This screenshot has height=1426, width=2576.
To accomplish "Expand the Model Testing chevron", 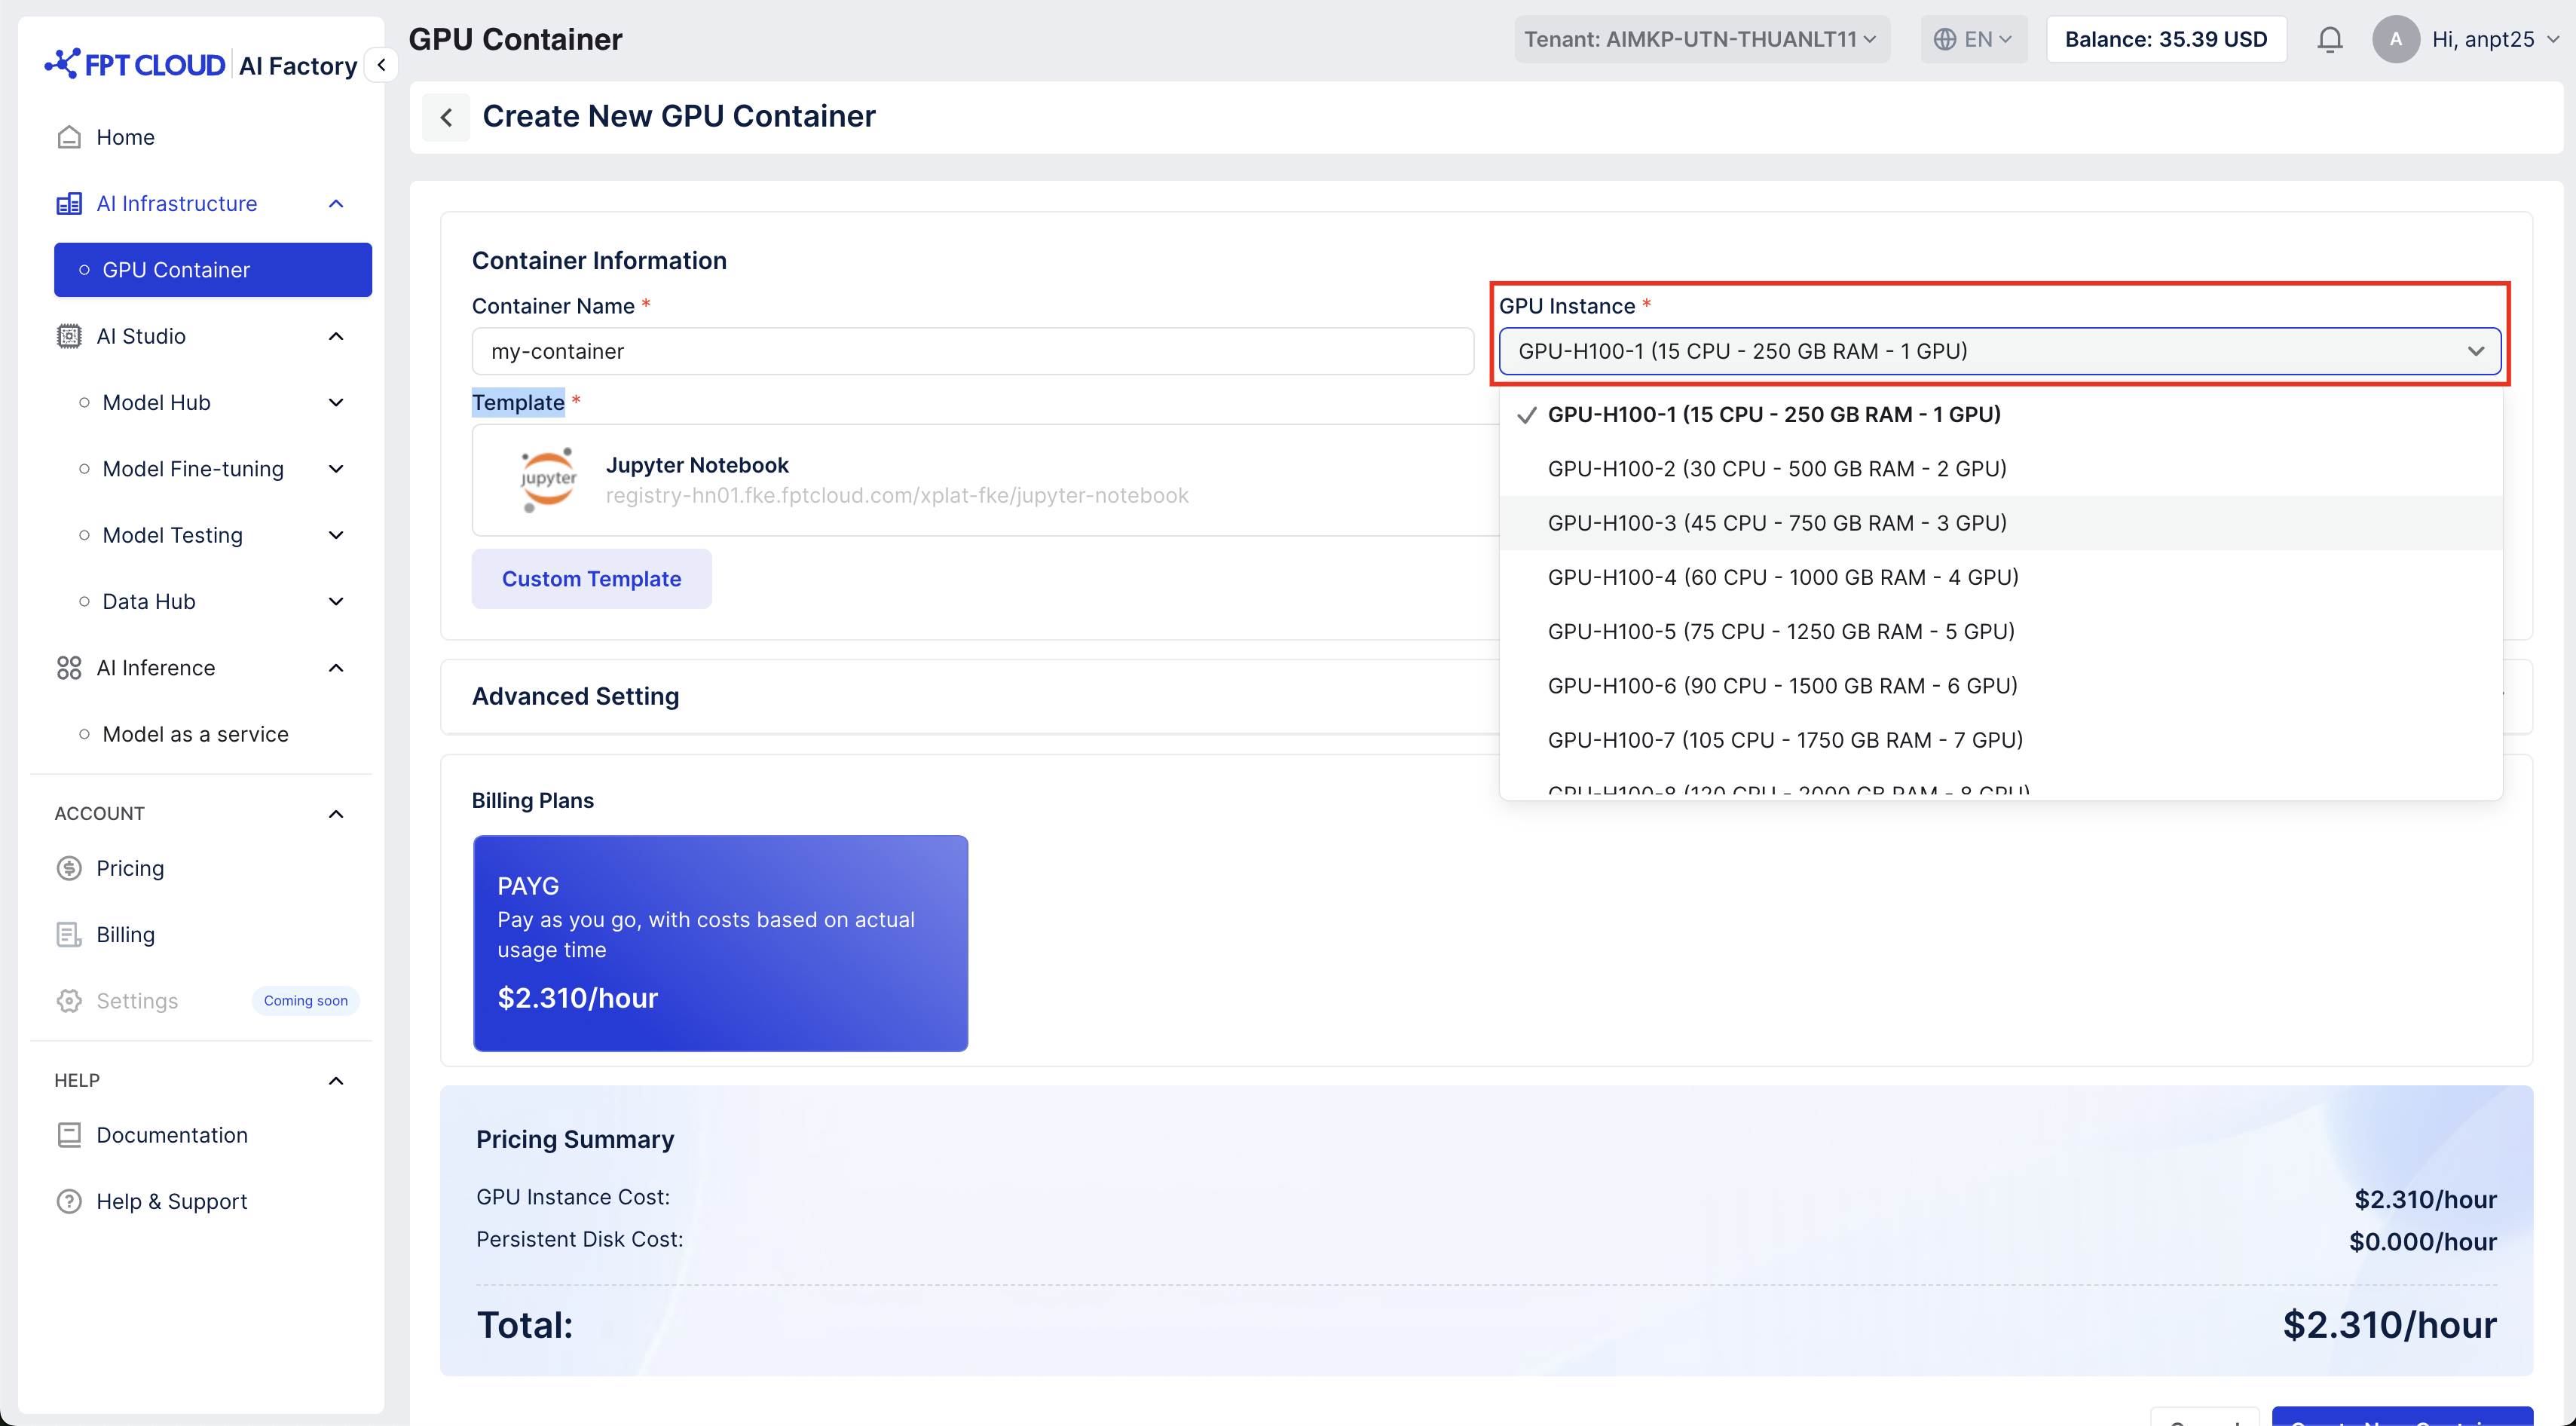I will click(336, 535).
